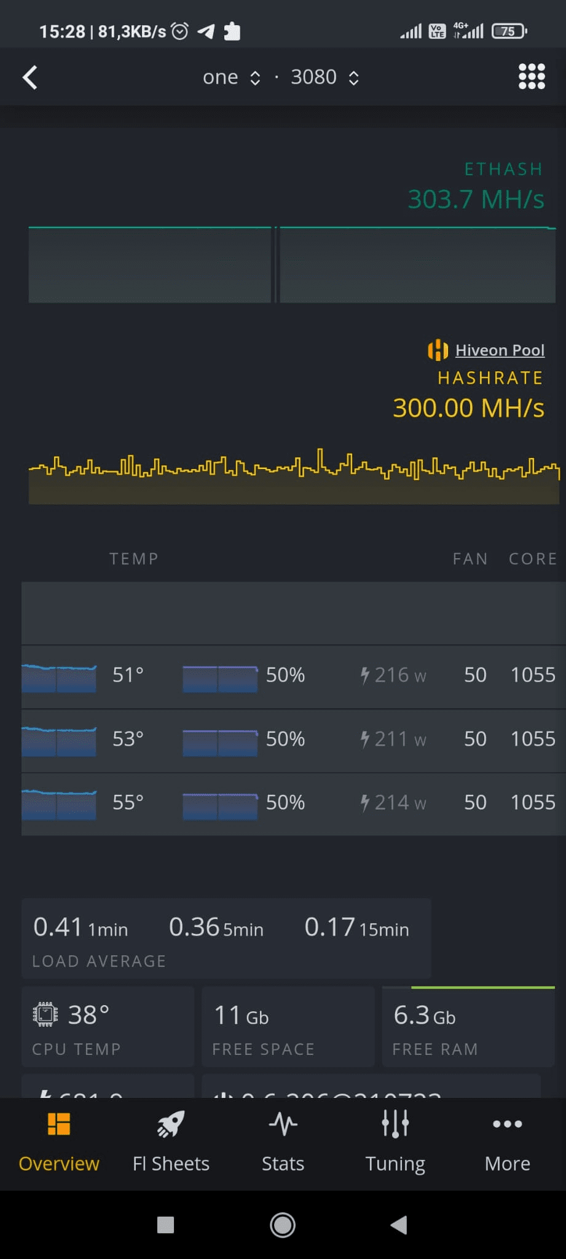Open the Hiveon Pool link
566x1259 pixels.
(500, 350)
